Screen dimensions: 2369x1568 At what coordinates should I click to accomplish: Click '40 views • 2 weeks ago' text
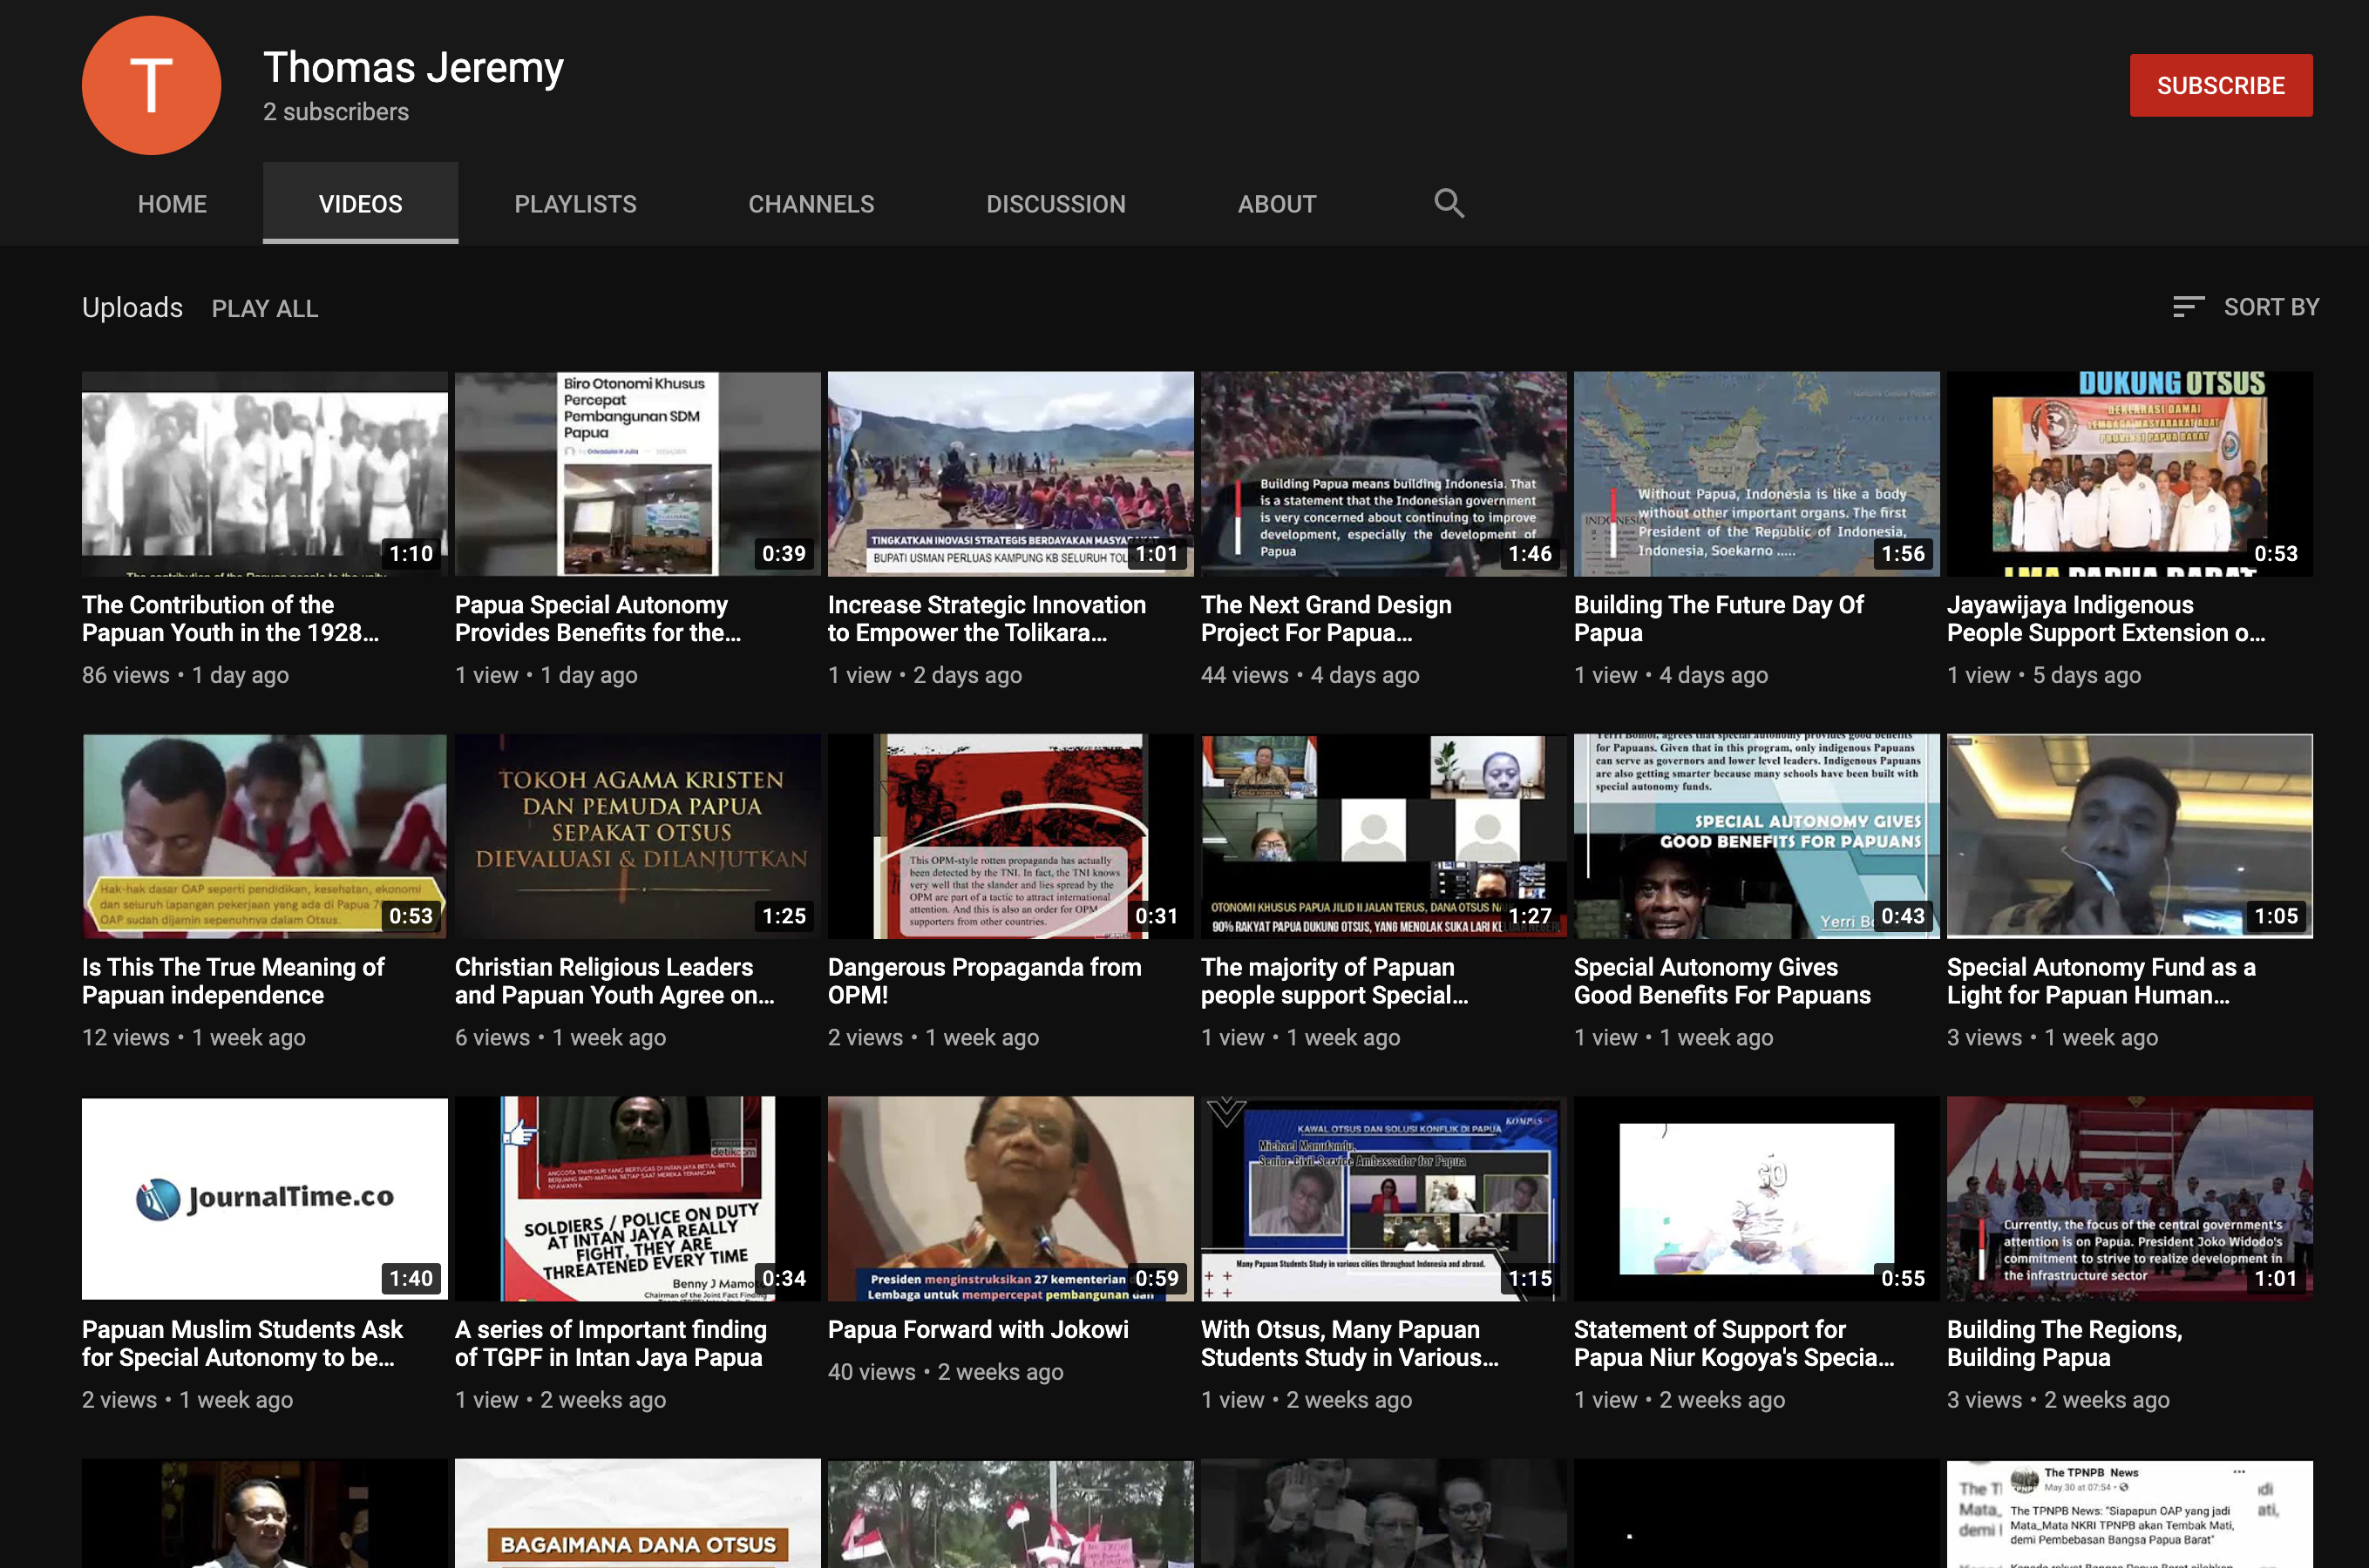(946, 1371)
